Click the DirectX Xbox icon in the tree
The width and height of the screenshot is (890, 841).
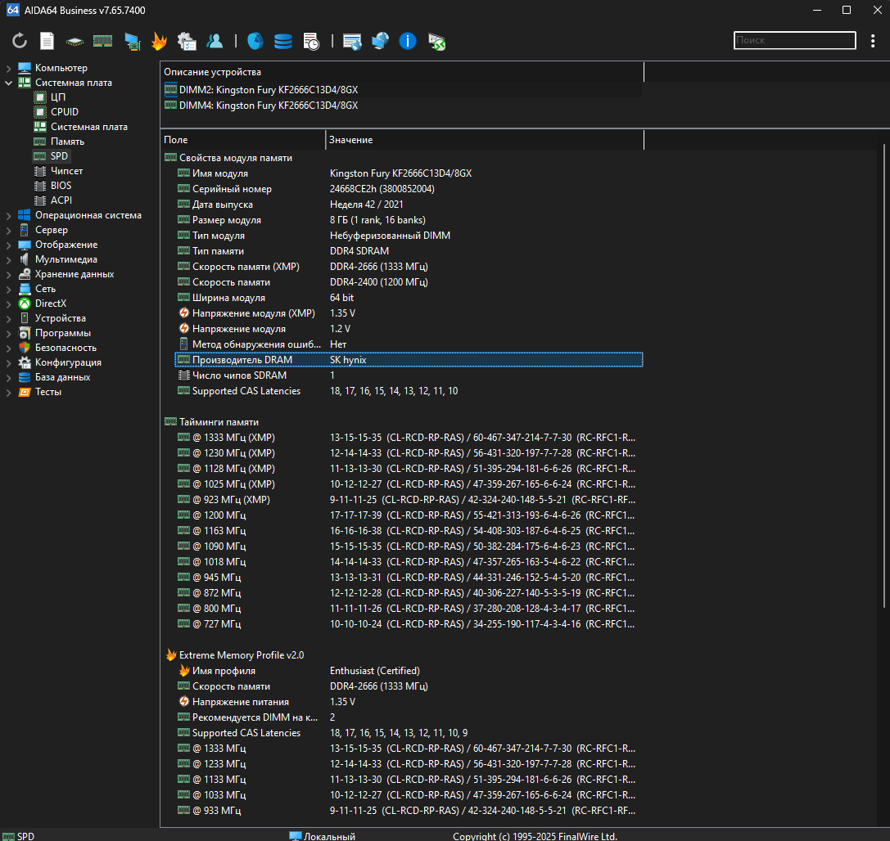[25, 304]
